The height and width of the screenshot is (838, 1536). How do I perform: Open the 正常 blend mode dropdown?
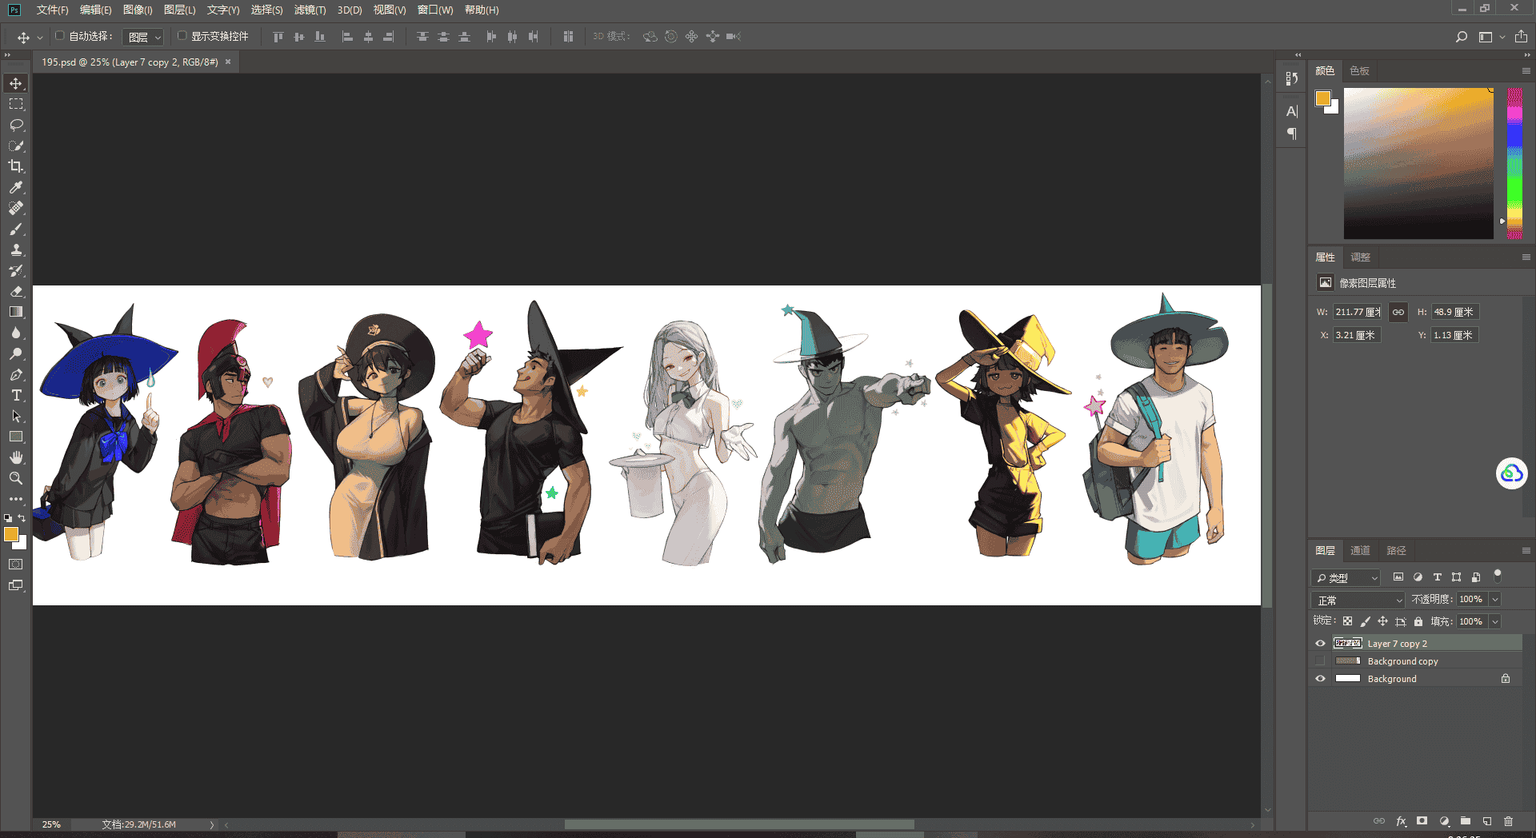[1358, 600]
